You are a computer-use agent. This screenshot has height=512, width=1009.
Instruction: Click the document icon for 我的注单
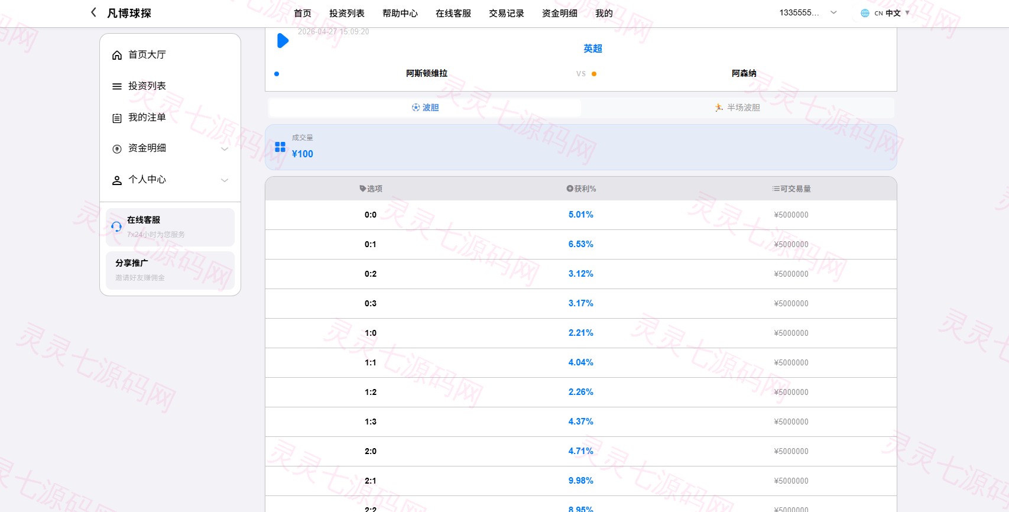pyautogui.click(x=117, y=118)
